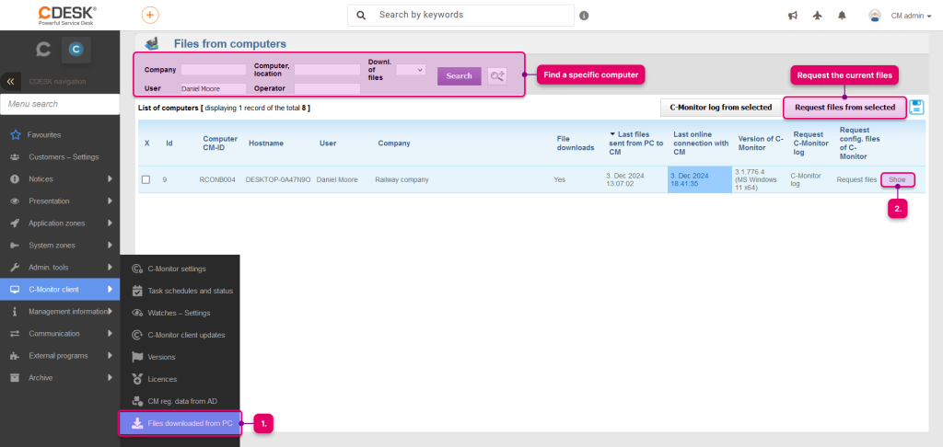Click the Show button in row
Viewport: 943px width, 447px height.
pos(897,179)
